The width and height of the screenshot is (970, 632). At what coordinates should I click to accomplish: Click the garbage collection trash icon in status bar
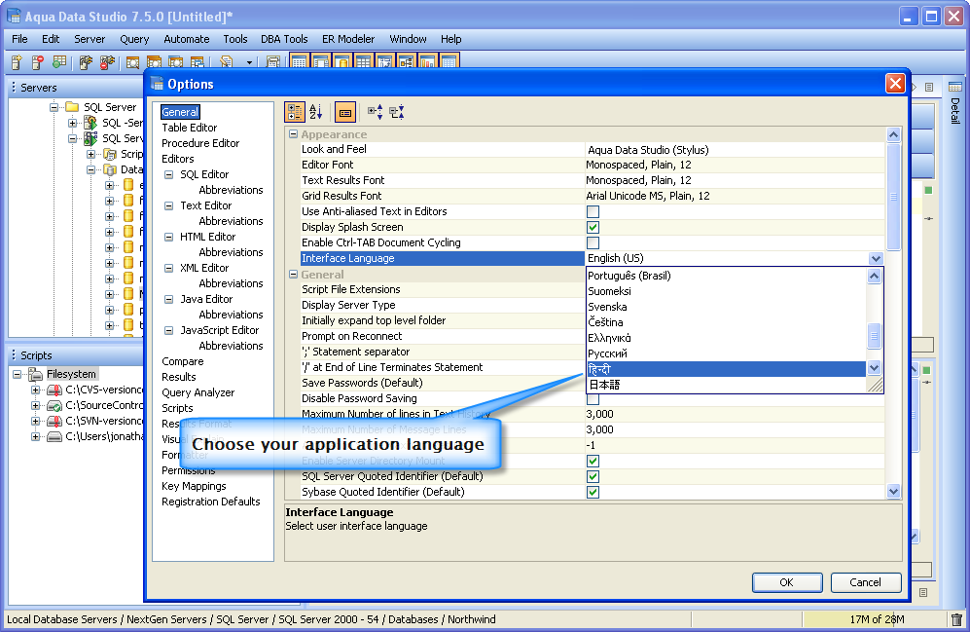coord(956,619)
